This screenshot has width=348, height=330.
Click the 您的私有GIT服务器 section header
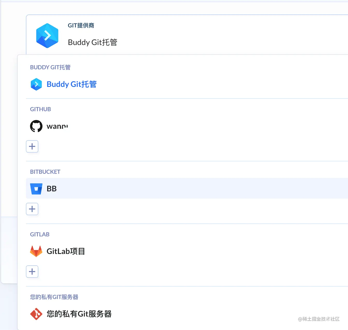(x=54, y=297)
